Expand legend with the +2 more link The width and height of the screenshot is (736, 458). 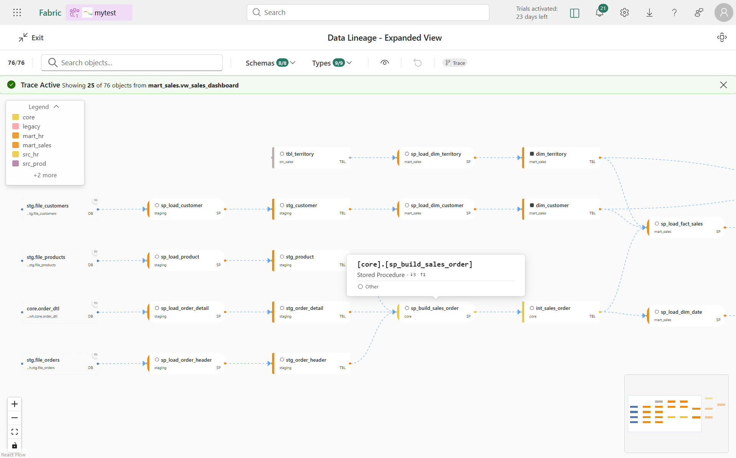(45, 175)
